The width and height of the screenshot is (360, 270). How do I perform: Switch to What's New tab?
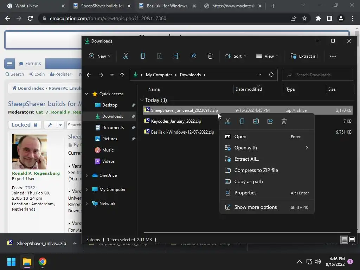pos(26,6)
